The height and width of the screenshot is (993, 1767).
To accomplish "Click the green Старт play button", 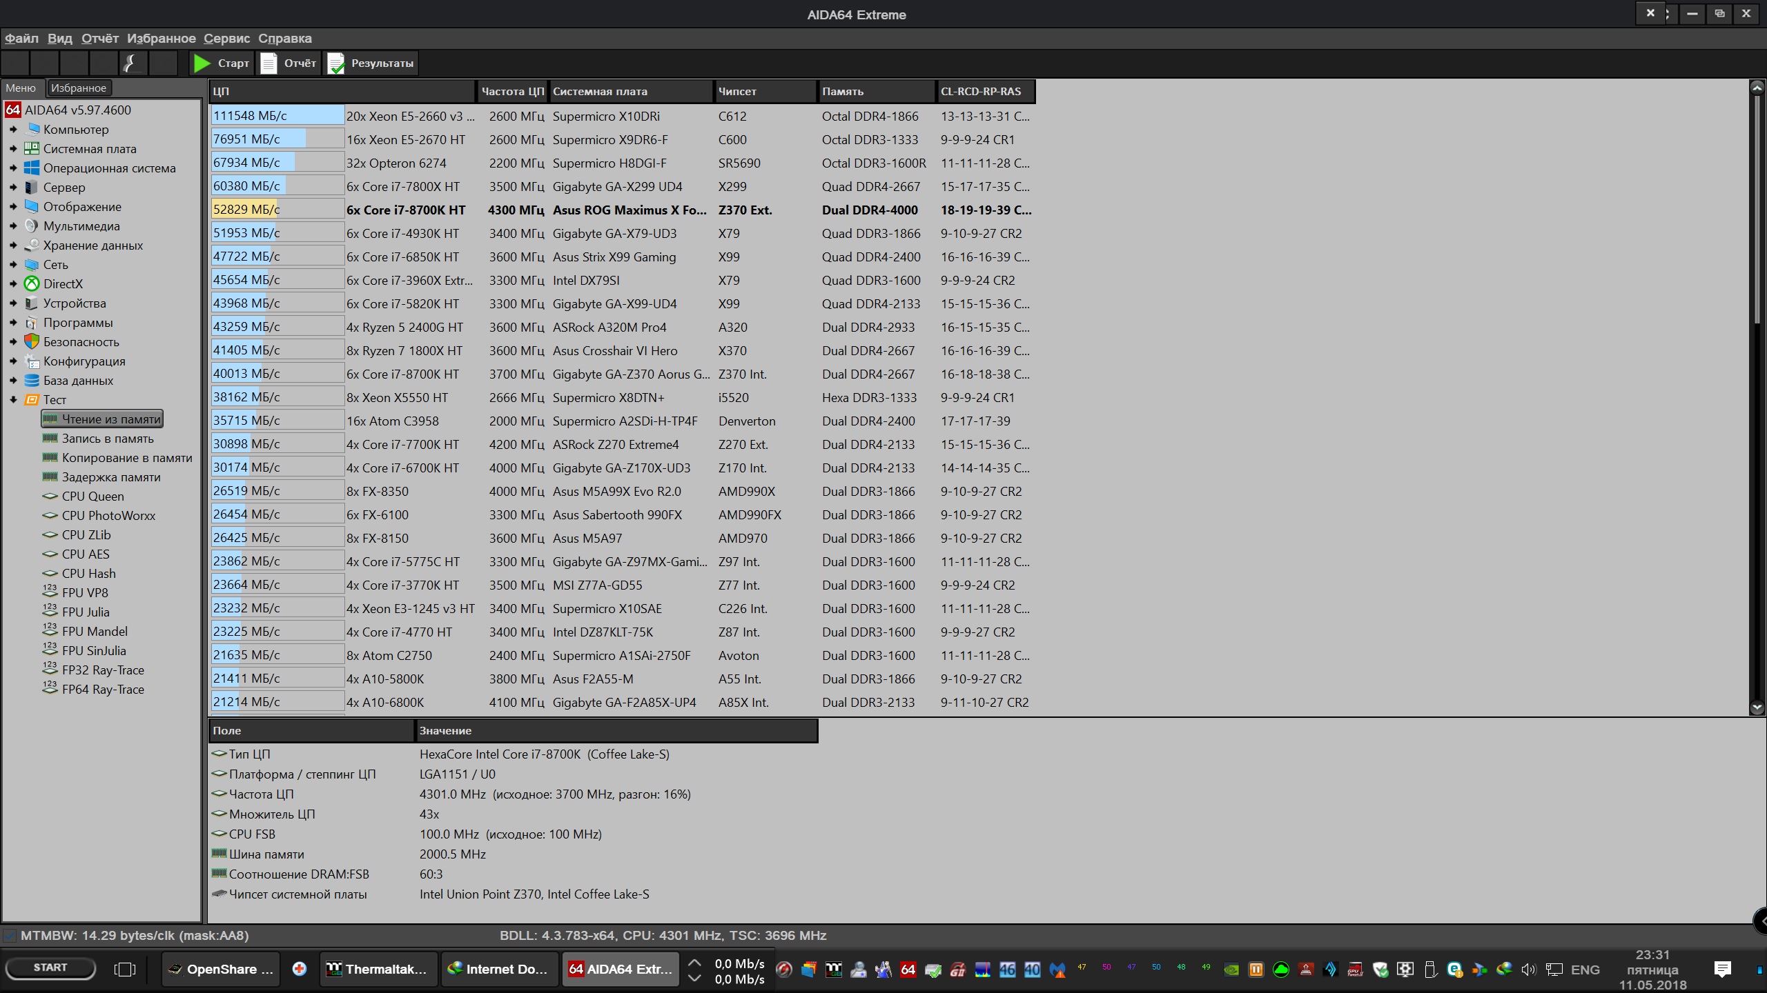I will pos(202,63).
